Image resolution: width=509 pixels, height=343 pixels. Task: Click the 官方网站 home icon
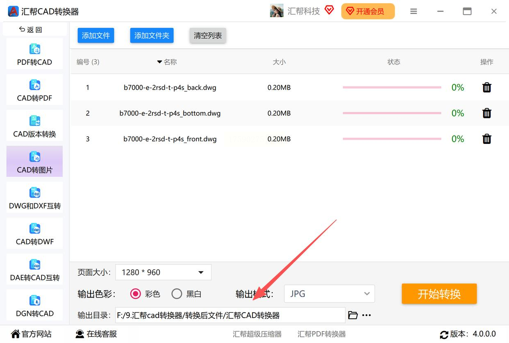pos(15,334)
